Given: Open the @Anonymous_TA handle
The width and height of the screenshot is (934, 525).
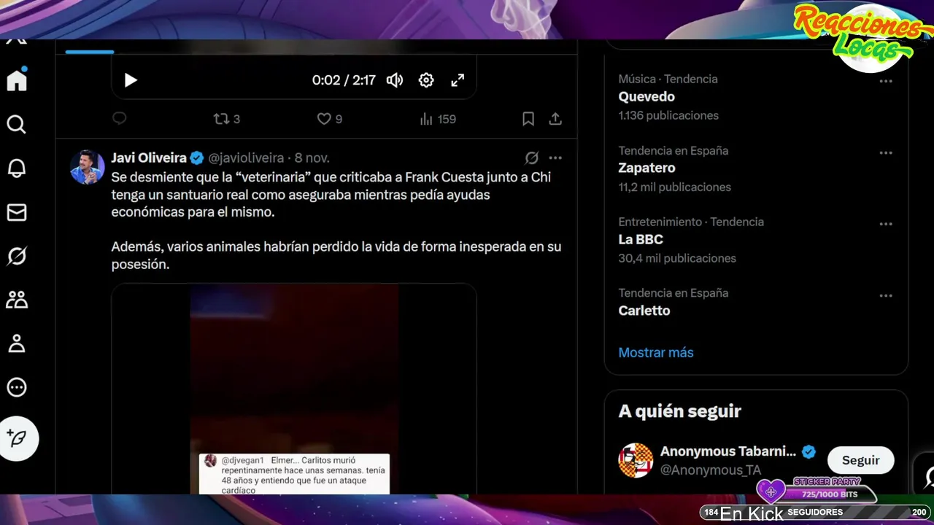Looking at the screenshot, I should [x=711, y=470].
